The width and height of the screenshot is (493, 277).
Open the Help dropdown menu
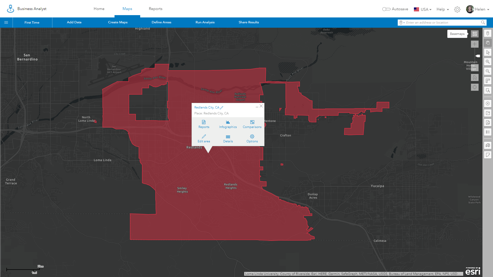(443, 9)
